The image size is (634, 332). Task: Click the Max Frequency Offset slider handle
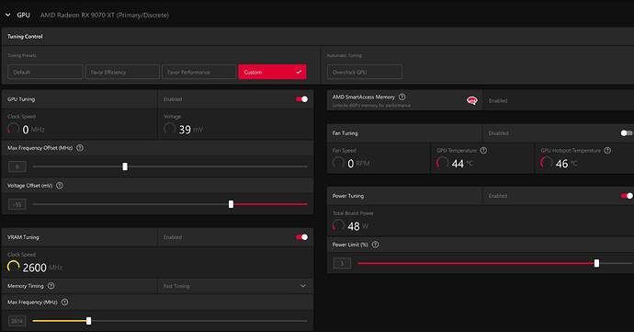tap(125, 166)
